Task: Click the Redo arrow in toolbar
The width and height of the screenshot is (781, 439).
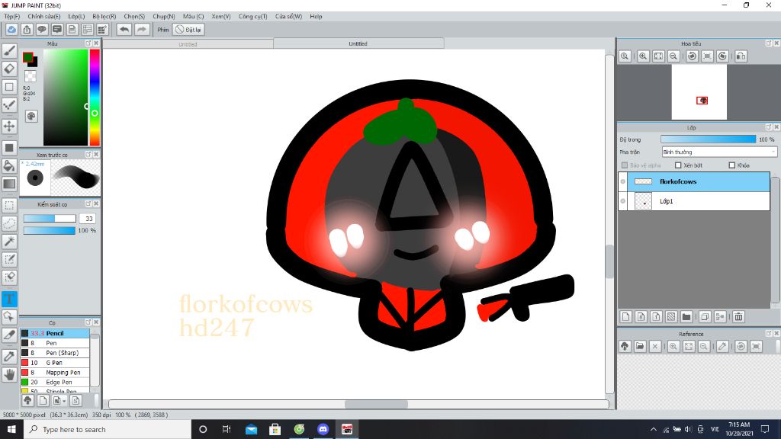Action: click(x=141, y=30)
